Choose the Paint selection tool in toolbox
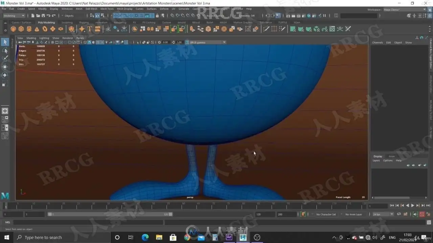Viewport: 433px width, 243px height. coord(5,59)
